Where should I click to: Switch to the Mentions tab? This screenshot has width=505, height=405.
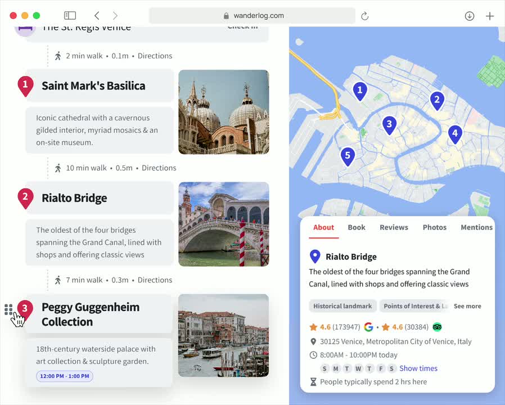[477, 227]
